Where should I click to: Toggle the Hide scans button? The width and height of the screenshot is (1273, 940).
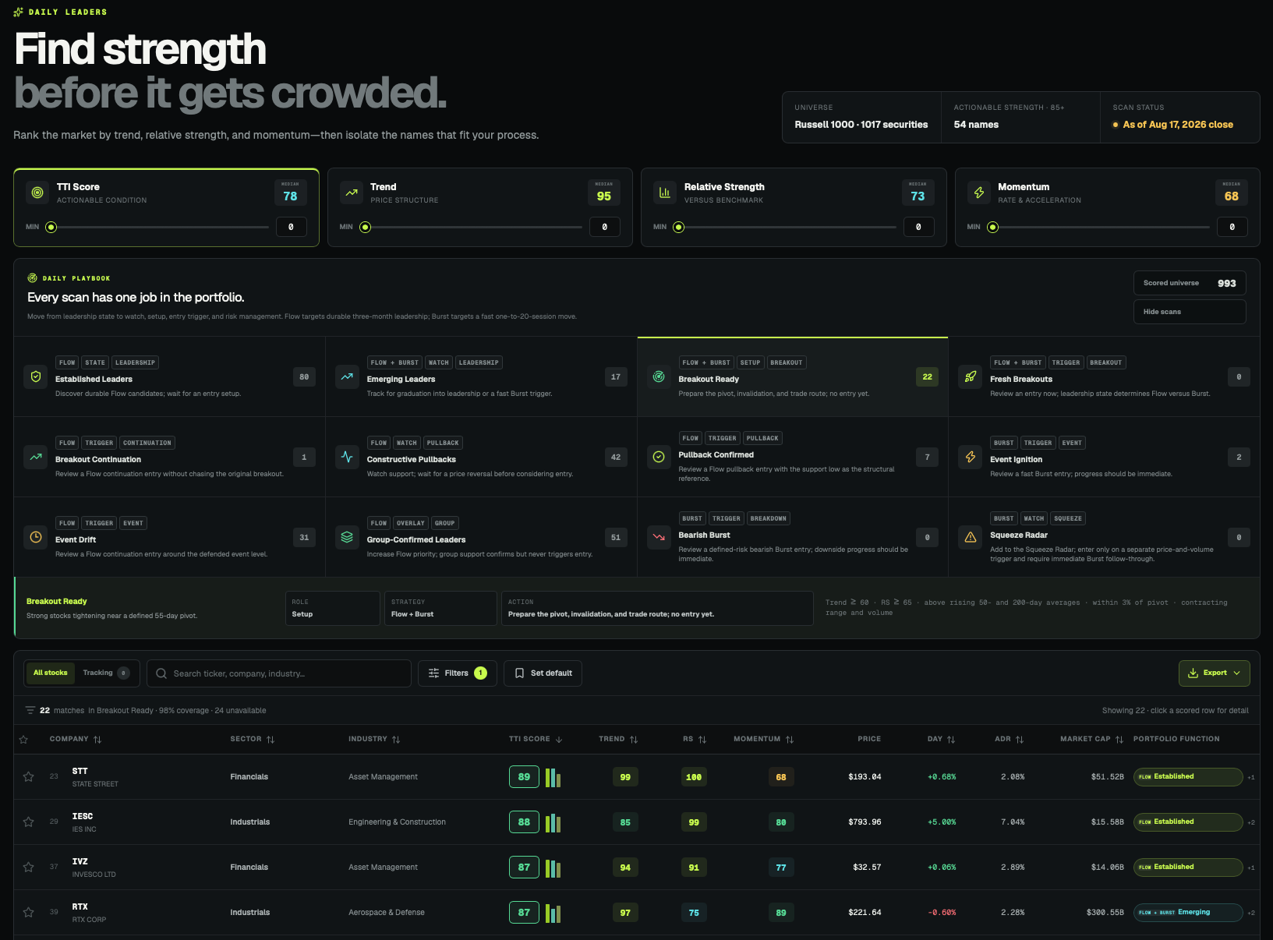click(x=1190, y=312)
